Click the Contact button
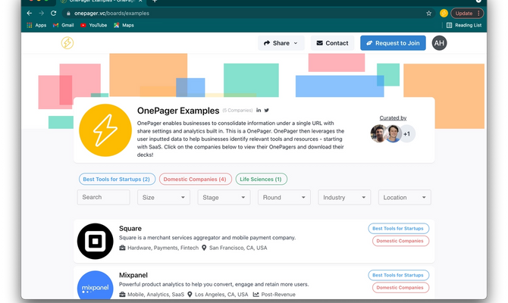Screen dimensions: 508x303 point(332,43)
